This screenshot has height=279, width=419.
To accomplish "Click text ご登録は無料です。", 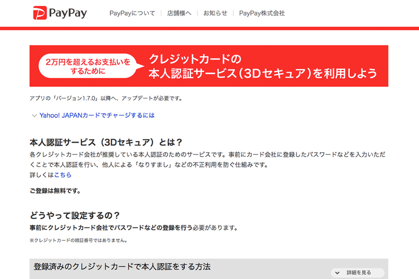I will 55,191.
